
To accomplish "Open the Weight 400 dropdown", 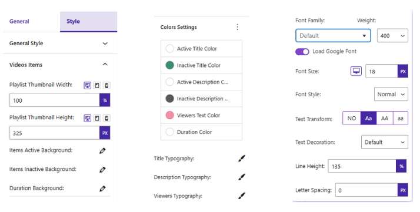I will click(392, 36).
